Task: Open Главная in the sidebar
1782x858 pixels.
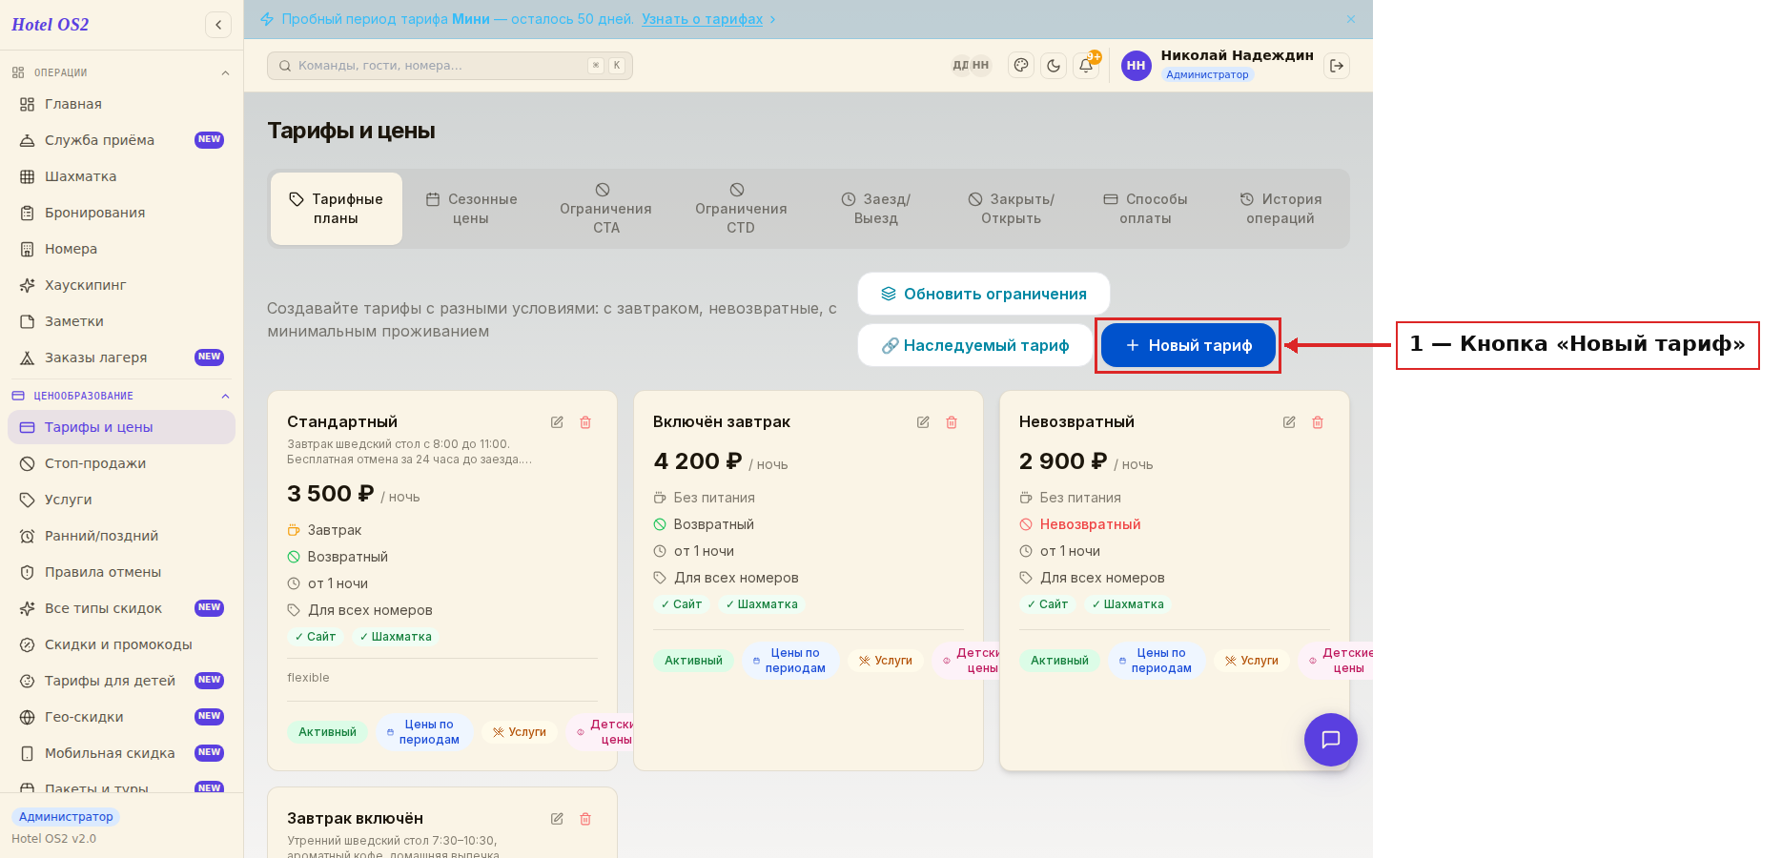Action: pos(121,104)
